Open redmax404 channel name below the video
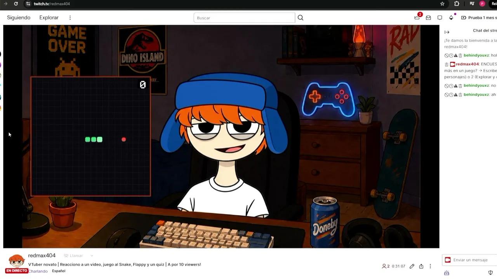Screen dimensions: 497x279 (42, 255)
